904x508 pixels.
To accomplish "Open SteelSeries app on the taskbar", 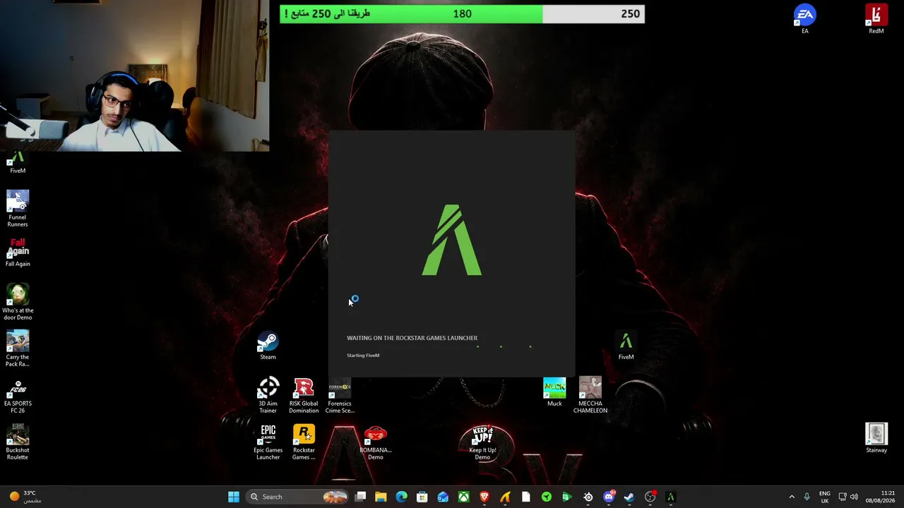I will (588, 497).
